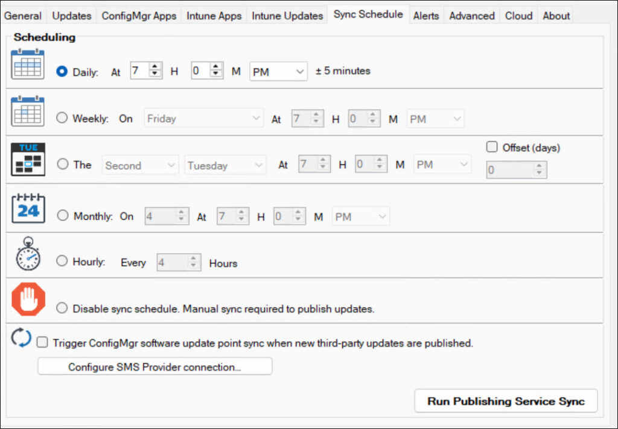Click the Weekly calendar icon
The image size is (618, 429).
(28, 111)
